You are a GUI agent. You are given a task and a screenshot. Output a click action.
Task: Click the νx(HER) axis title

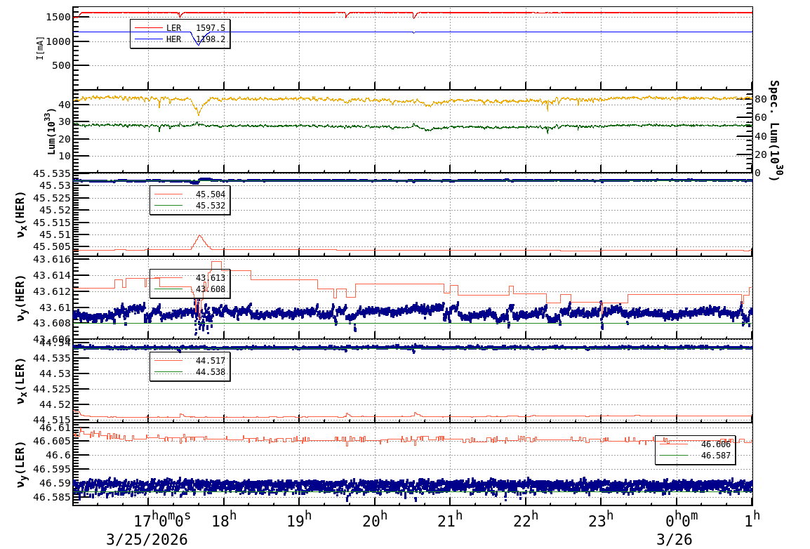pyautogui.click(x=21, y=214)
